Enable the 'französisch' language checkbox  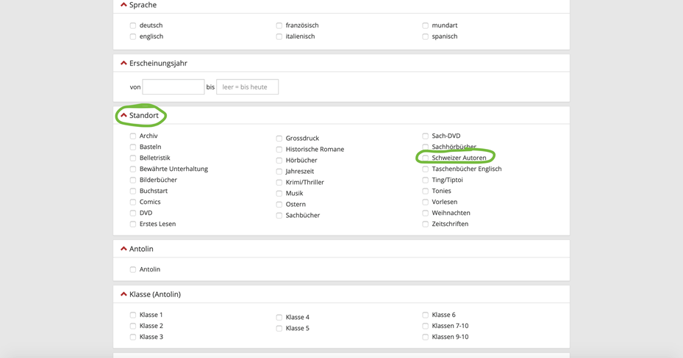click(279, 26)
